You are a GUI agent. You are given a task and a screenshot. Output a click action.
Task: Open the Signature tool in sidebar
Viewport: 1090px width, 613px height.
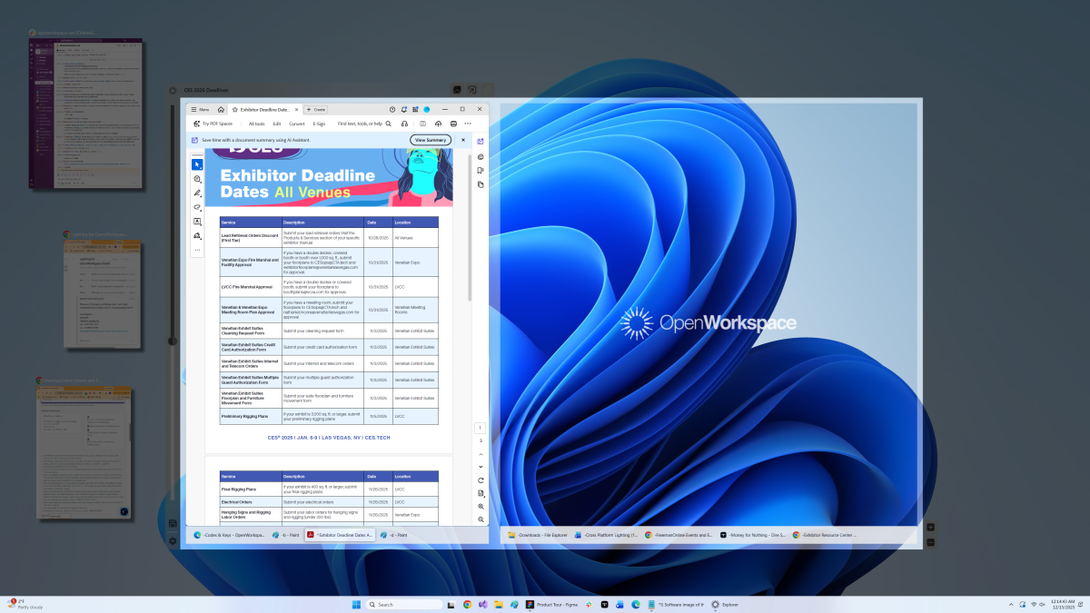pyautogui.click(x=196, y=236)
